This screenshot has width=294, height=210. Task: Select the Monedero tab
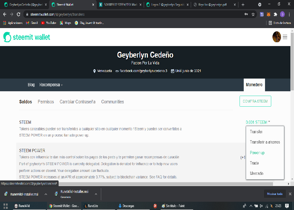click(254, 85)
